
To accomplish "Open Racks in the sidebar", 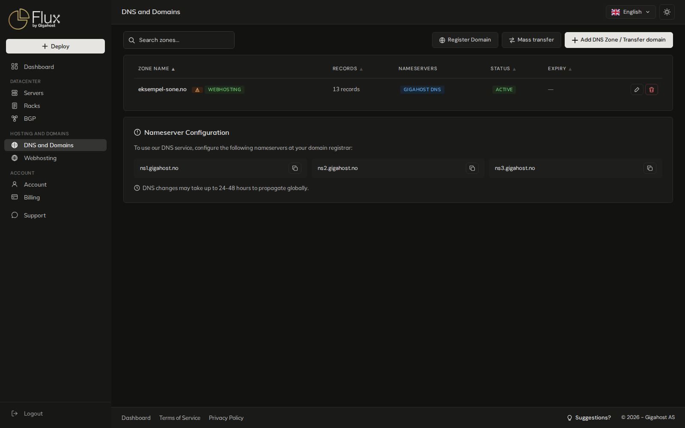I will click(55, 106).
